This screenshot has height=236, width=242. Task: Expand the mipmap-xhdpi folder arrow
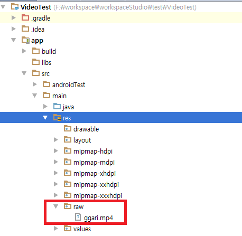tap(56, 173)
